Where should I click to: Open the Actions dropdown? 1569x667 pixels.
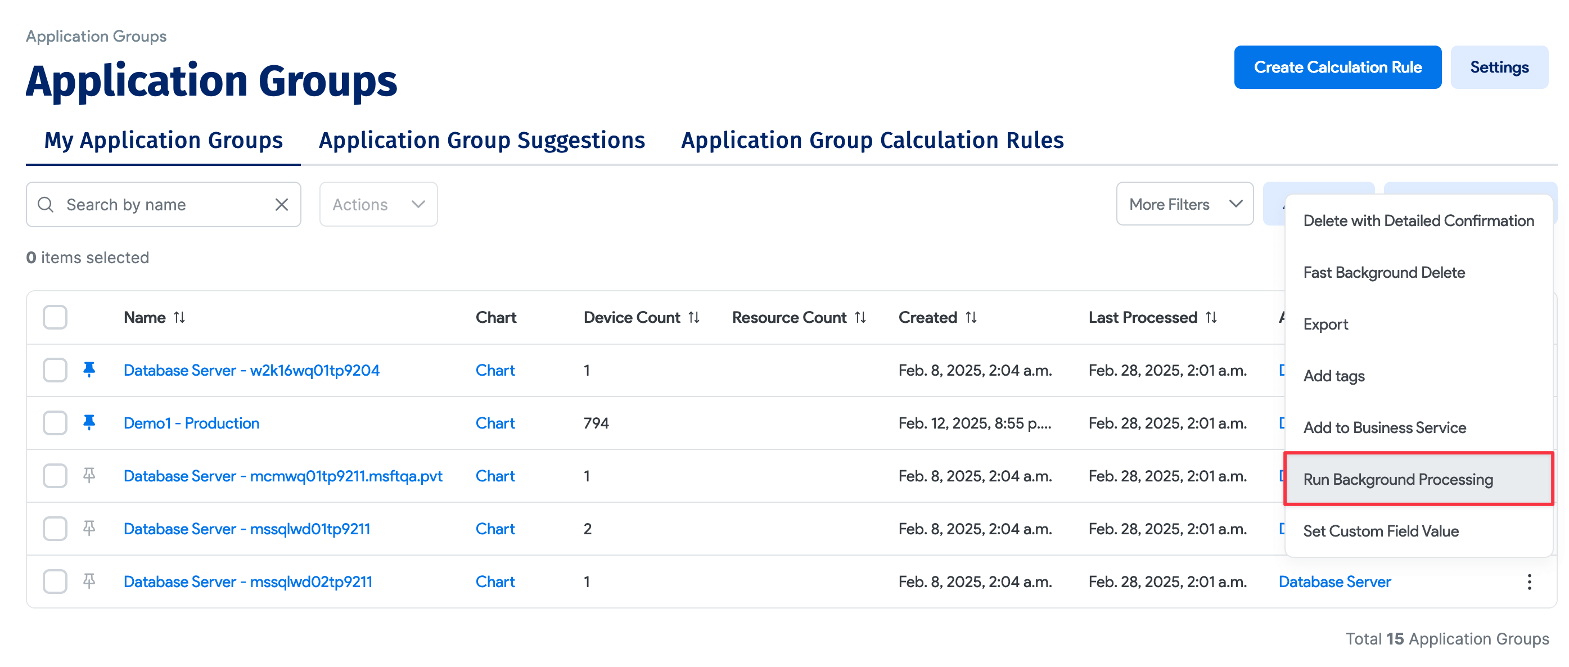[x=378, y=205]
